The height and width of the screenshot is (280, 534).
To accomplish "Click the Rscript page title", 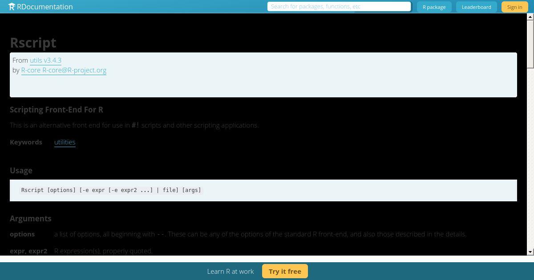I will (33, 43).
